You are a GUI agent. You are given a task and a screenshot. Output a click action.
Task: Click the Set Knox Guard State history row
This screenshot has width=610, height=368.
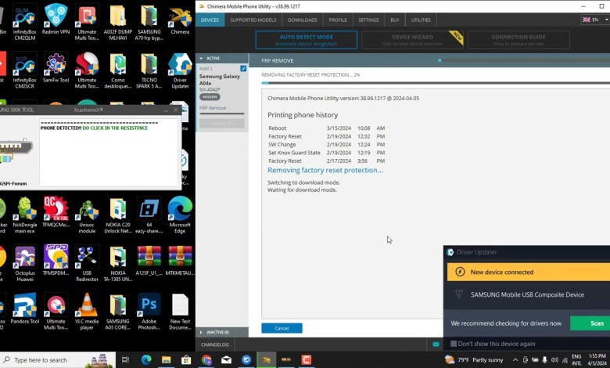coord(326,153)
